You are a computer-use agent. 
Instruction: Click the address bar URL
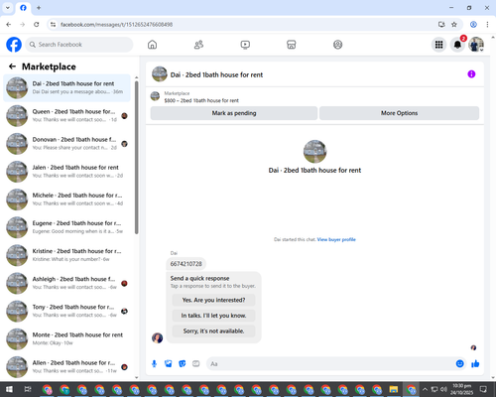coord(116,25)
